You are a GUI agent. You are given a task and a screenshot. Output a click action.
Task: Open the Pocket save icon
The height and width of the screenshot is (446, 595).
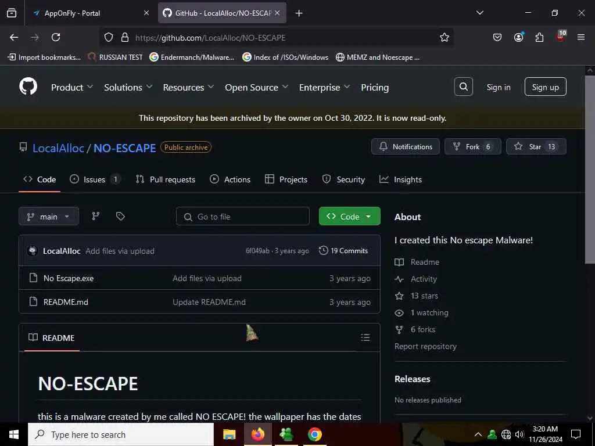tap(497, 37)
